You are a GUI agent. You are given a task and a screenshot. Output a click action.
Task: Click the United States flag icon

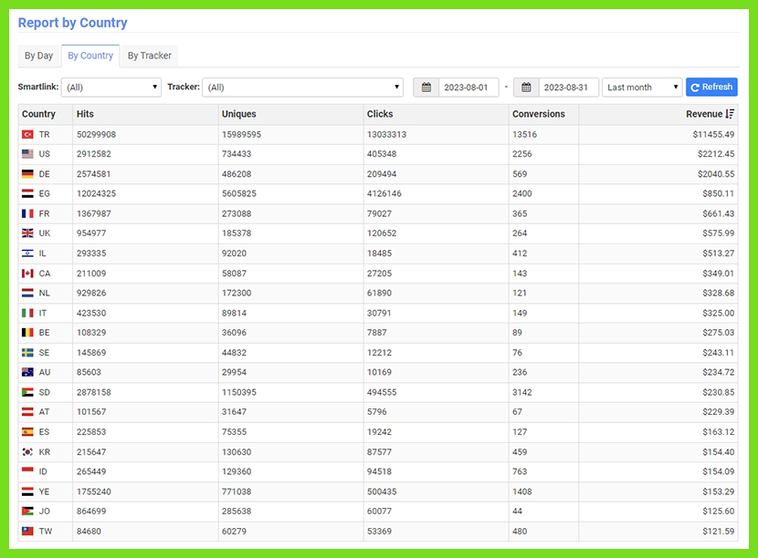(27, 154)
